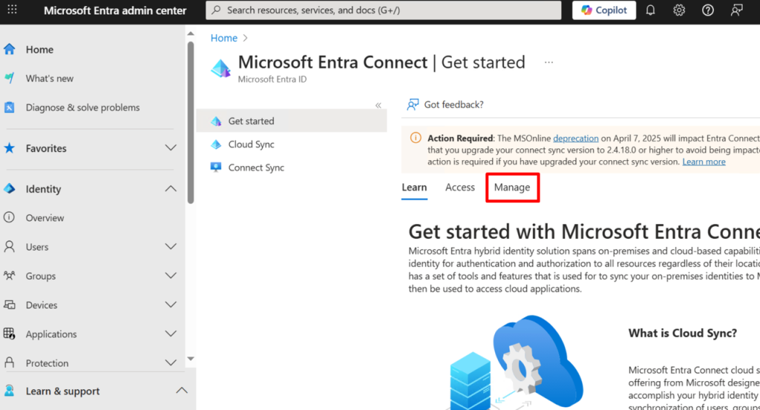Click the Microsoft Entra admin center title

[115, 10]
